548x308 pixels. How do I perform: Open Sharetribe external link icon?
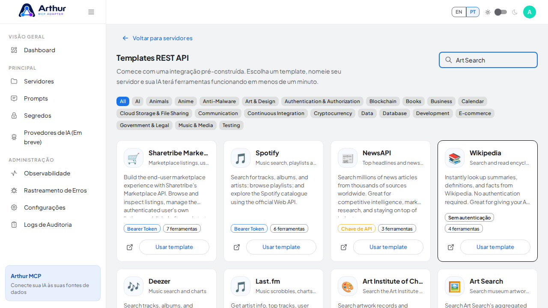click(x=130, y=247)
